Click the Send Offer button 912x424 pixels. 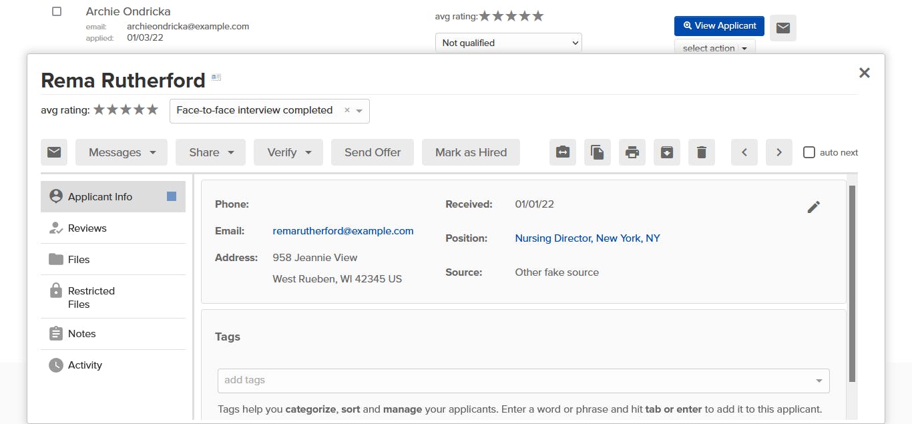(x=373, y=152)
